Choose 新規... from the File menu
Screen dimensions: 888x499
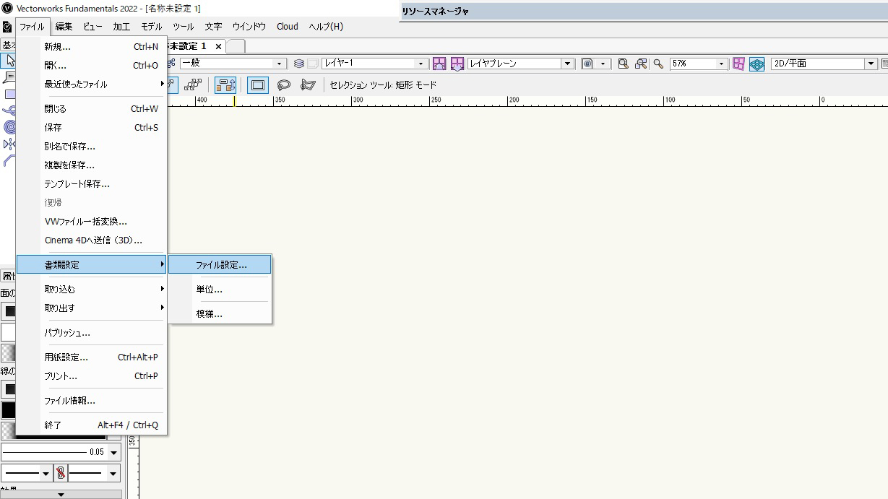click(92, 47)
